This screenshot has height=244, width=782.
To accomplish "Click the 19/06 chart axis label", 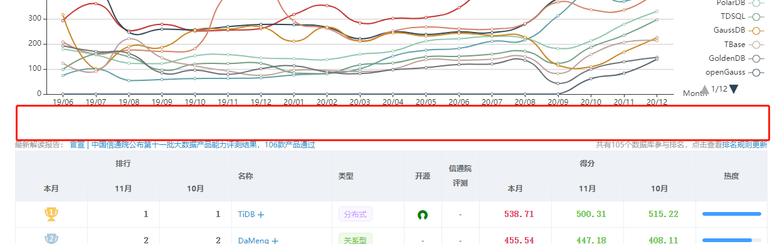I will 62,101.
